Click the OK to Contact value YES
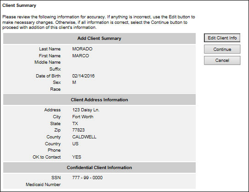249x192 pixels. [x=77, y=157]
